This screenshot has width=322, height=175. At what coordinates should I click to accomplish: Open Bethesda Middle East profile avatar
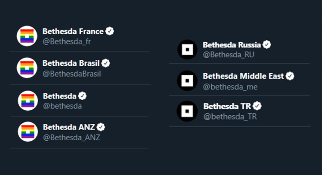pyautogui.click(x=187, y=81)
